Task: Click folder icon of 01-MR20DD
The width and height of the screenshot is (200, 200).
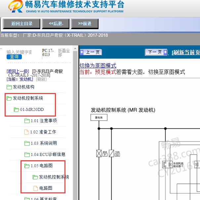Action: [16, 110]
